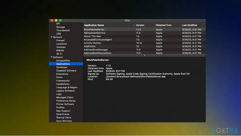
Task: Select Wi-Fi in the sidebar
Action: 59,54
